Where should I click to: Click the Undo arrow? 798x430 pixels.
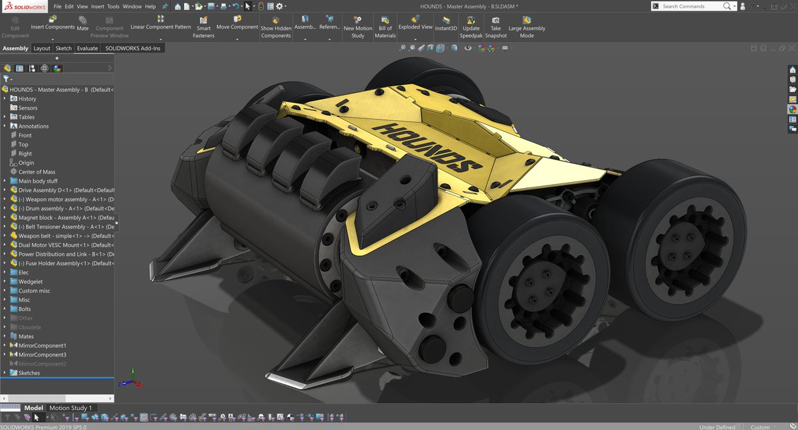point(235,6)
